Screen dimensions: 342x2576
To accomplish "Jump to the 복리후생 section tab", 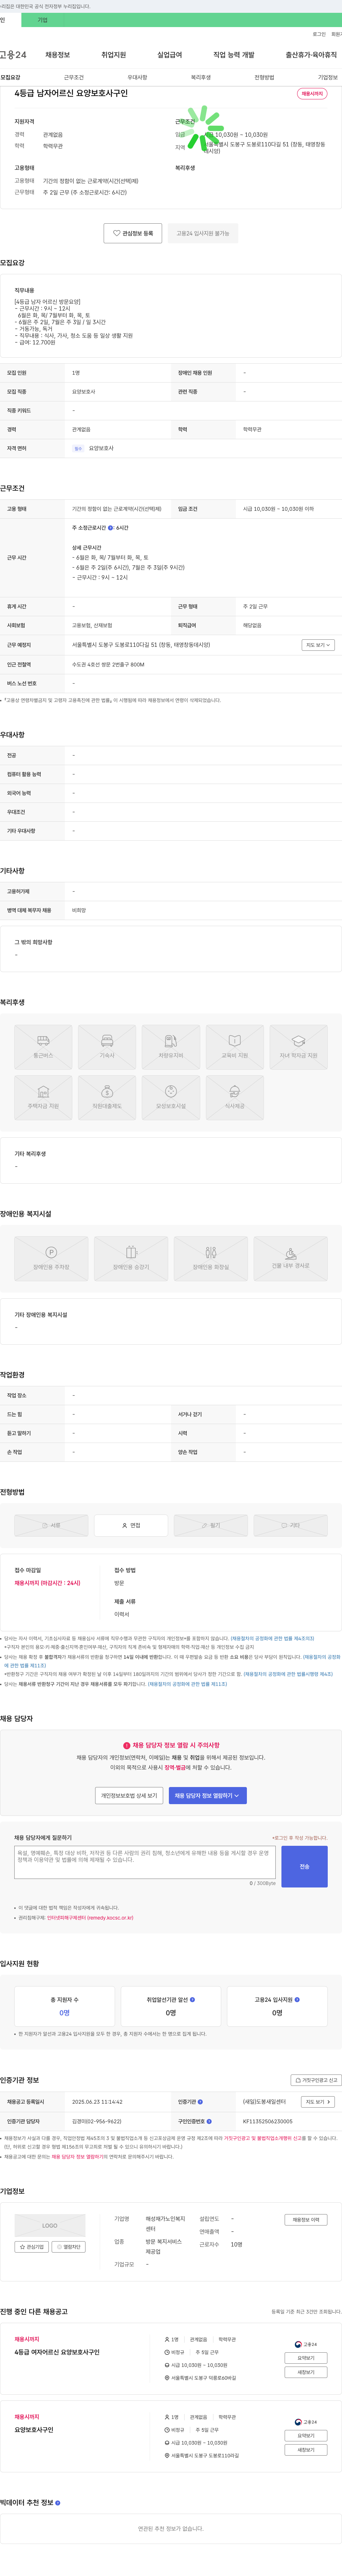I will [x=201, y=77].
